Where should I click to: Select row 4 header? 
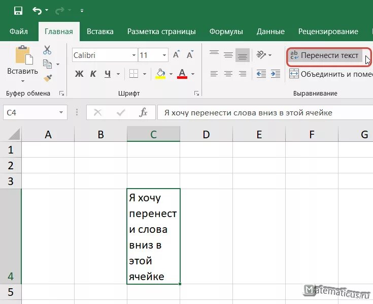click(11, 236)
